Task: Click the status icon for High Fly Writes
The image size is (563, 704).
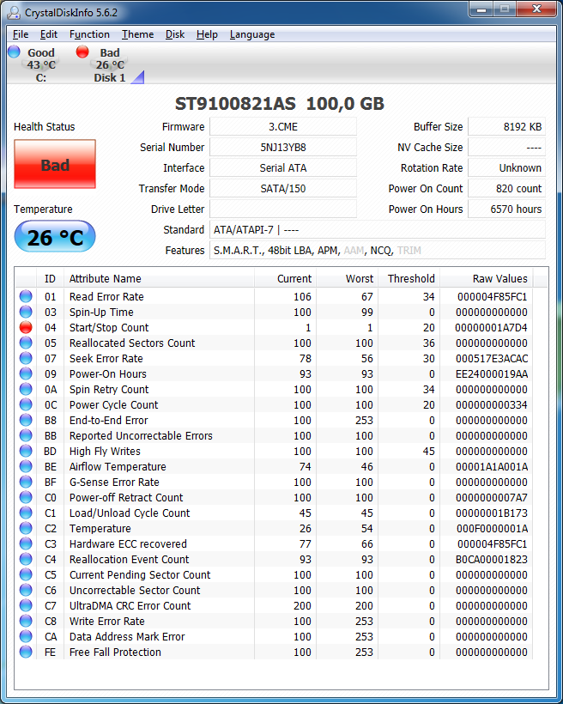Action: coord(26,451)
